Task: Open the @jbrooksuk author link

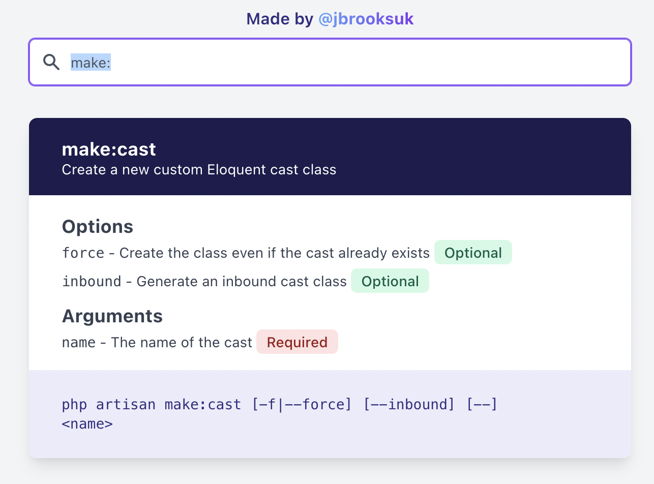Action: coord(366,19)
